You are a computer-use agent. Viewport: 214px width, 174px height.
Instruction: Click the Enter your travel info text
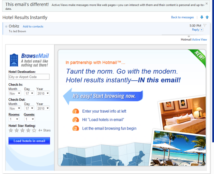click(104, 111)
